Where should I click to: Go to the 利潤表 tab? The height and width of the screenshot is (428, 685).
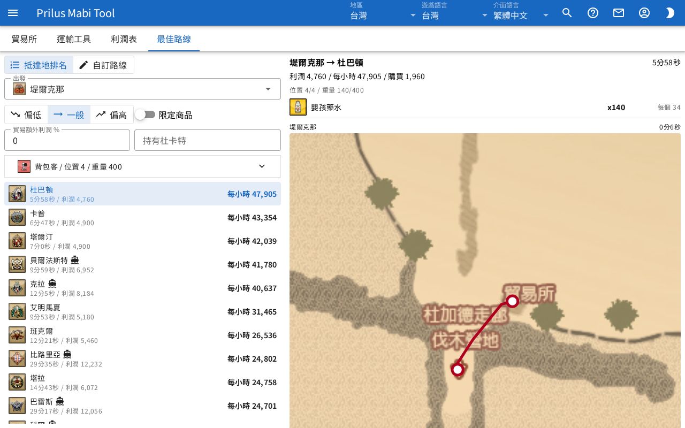tap(124, 39)
